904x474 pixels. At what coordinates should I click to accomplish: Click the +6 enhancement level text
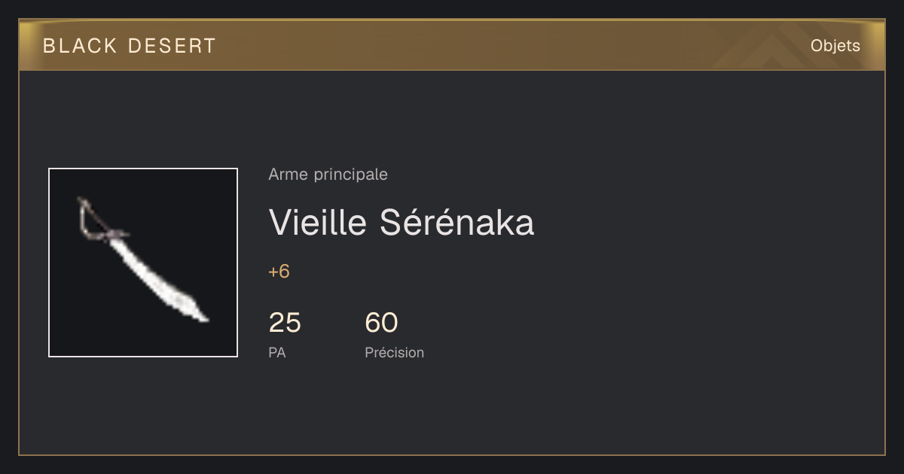point(279,272)
